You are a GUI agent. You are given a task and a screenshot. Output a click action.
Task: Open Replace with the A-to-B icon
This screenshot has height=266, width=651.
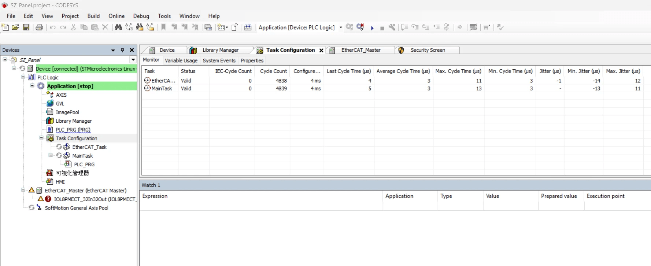point(129,27)
